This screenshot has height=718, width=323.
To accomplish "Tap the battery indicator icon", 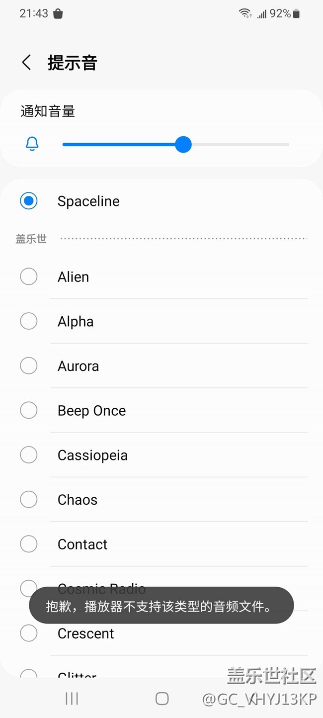I will tap(297, 14).
